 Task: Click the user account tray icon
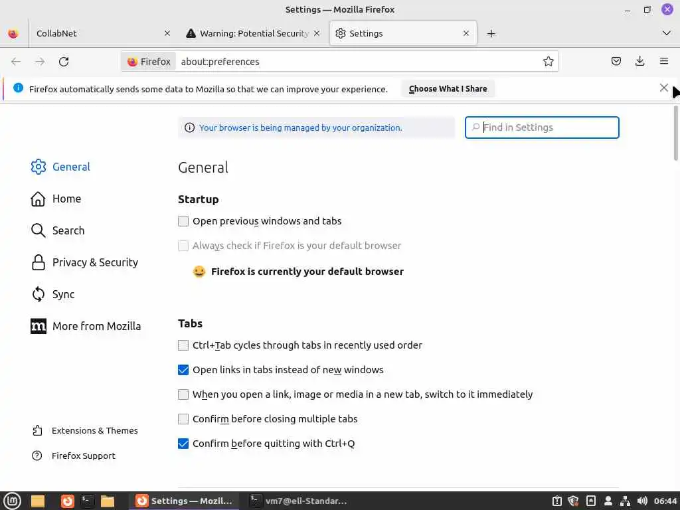(608, 501)
